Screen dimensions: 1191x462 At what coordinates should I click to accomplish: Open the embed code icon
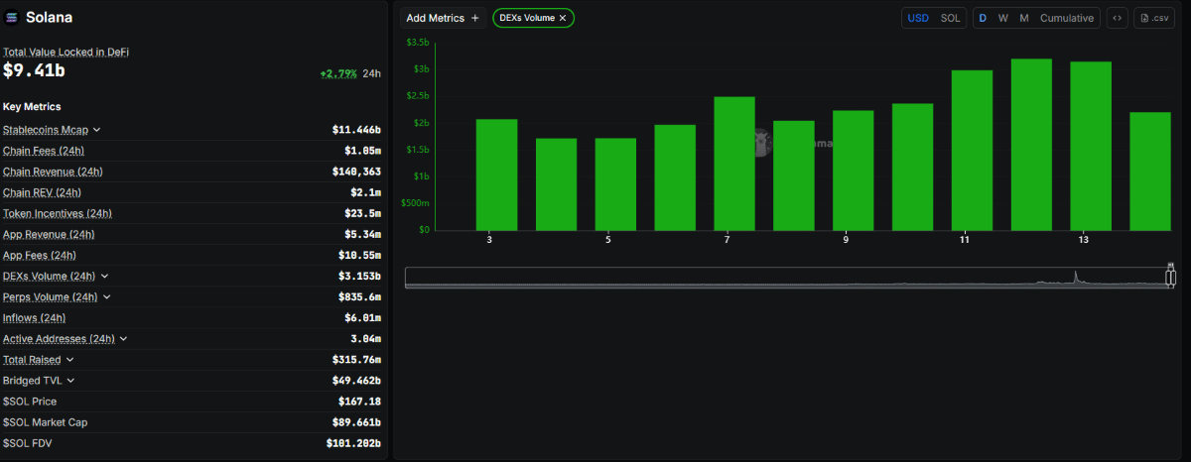click(x=1118, y=18)
